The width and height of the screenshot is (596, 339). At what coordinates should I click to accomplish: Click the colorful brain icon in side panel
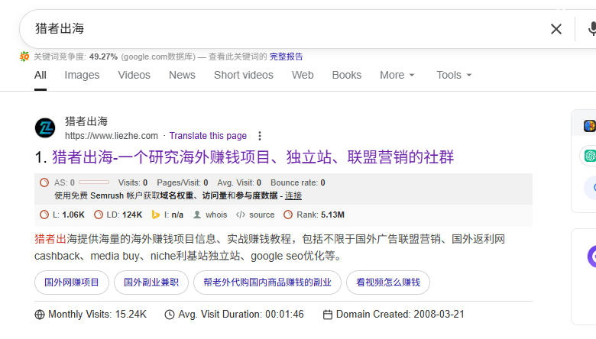click(x=590, y=126)
